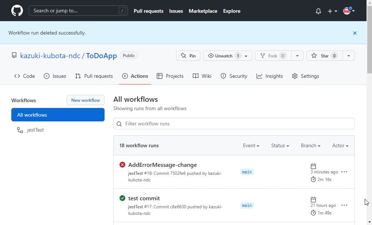372x225 pixels.
Task: Open the Actor filter dropdown
Action: (340, 145)
